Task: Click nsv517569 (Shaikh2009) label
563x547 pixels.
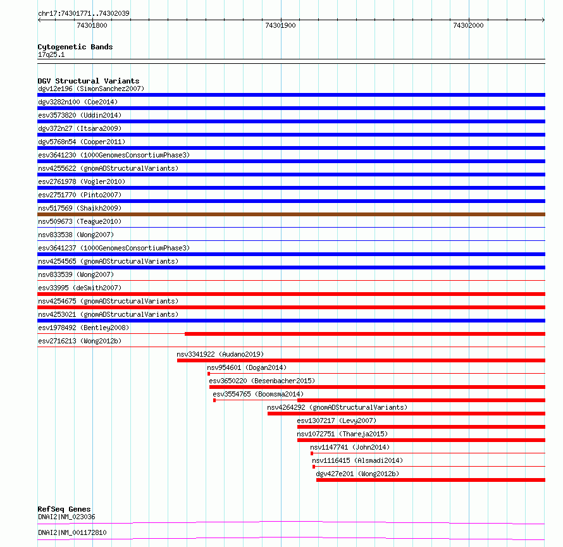Action: click(80, 208)
